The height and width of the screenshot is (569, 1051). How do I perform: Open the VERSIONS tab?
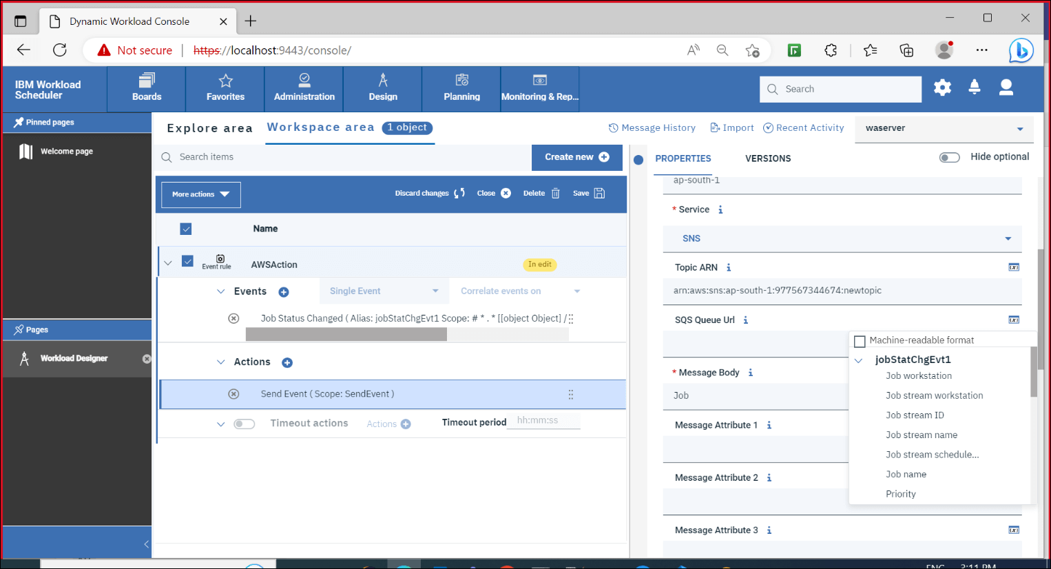768,158
